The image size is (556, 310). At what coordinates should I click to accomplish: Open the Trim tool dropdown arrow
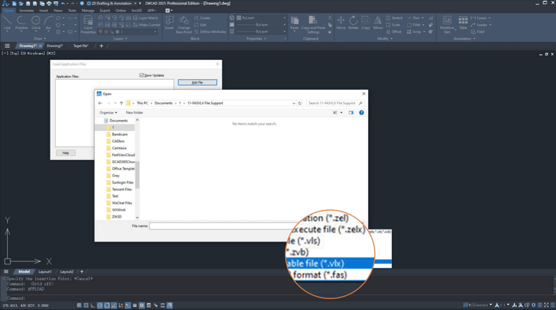click(x=423, y=18)
